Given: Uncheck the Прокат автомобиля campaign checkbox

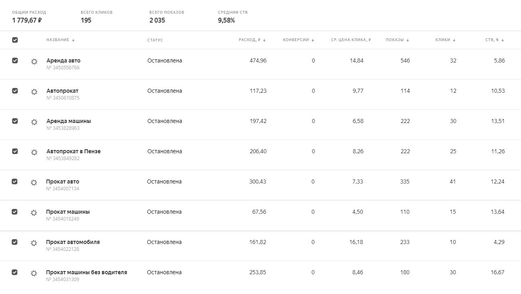Looking at the screenshot, I should [x=15, y=242].
